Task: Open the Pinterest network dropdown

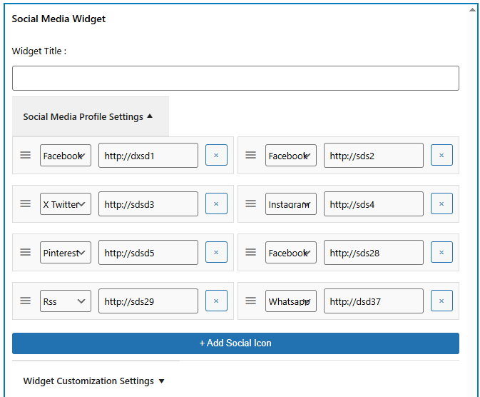Action: pyautogui.click(x=66, y=253)
